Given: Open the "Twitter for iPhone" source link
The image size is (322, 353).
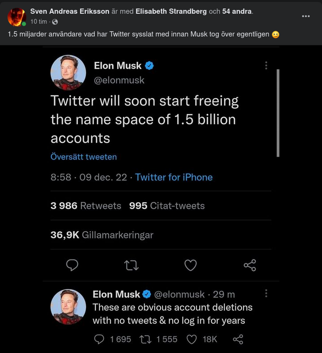Looking at the screenshot, I should [174, 177].
